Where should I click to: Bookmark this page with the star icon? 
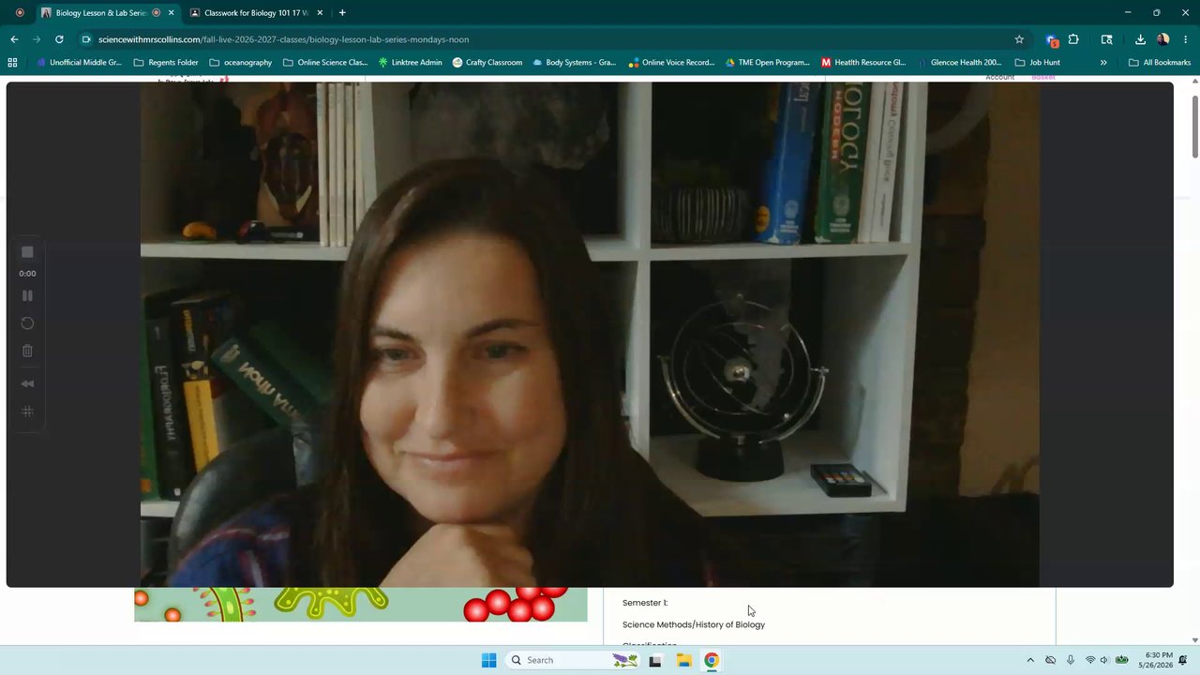coord(1019,39)
